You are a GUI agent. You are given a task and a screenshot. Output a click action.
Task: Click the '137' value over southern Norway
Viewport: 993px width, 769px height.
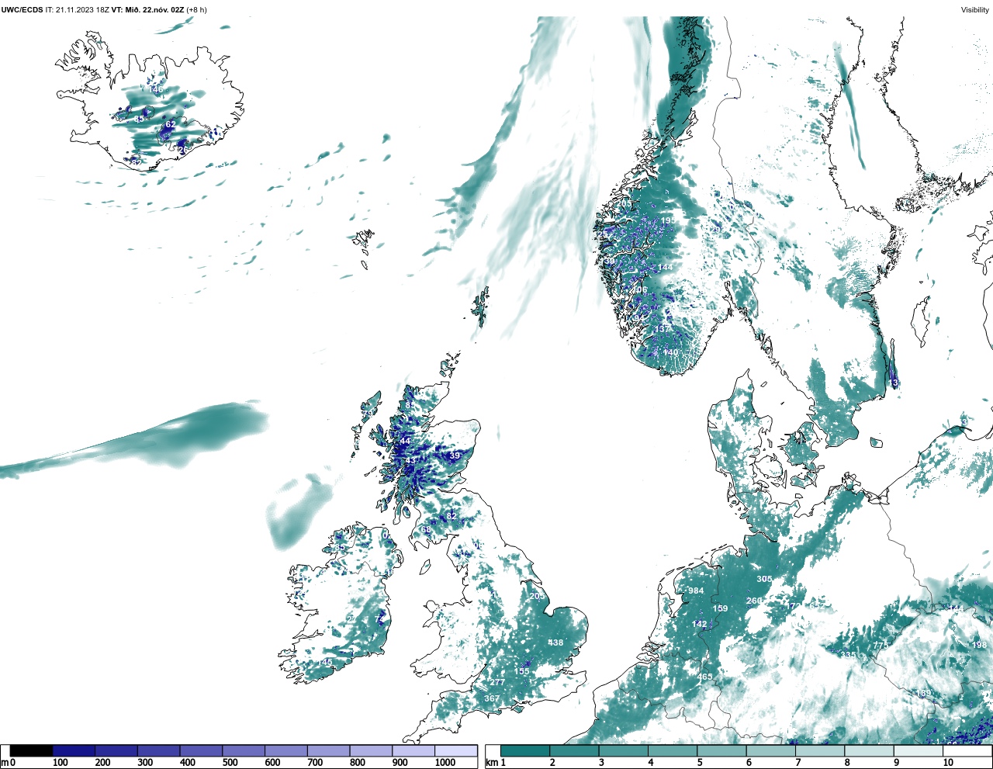click(662, 329)
